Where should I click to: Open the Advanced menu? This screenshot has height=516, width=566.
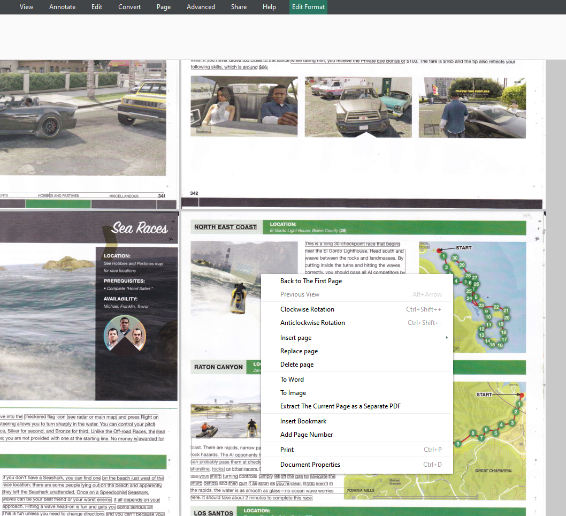201,7
